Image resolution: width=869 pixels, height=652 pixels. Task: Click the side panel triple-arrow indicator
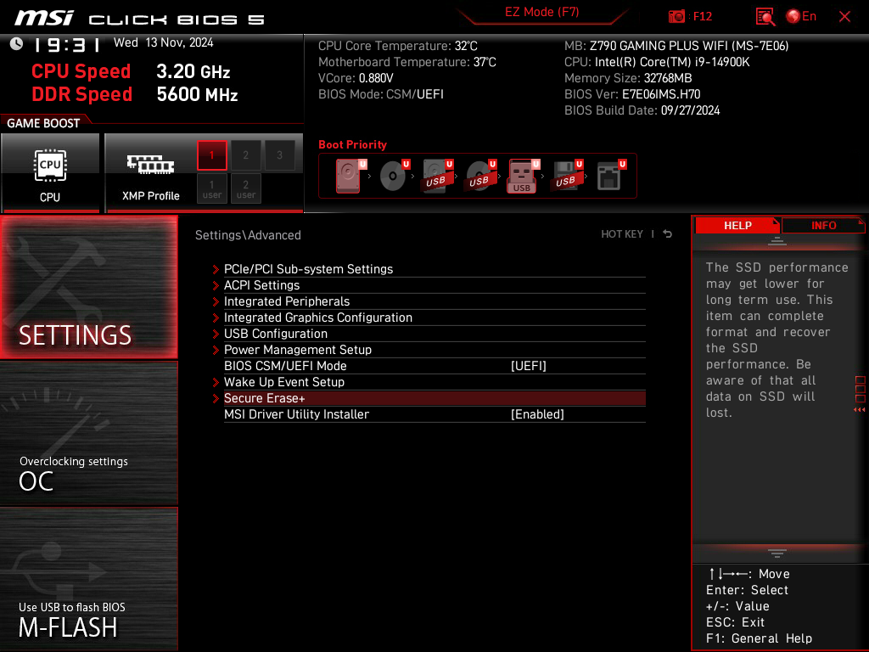pos(860,410)
